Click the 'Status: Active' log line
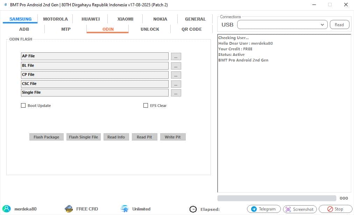Image resolution: width=354 pixels, height=215 pixels. [232, 55]
